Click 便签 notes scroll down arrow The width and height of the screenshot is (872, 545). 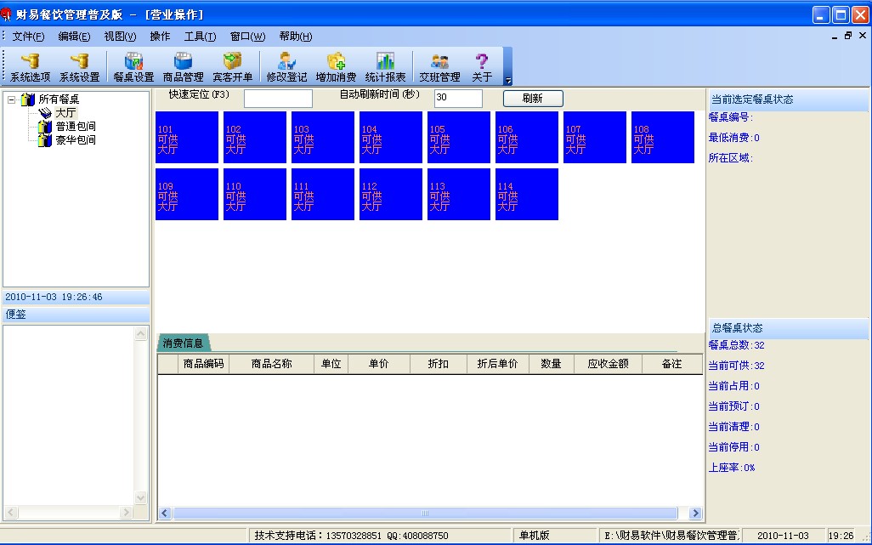[x=141, y=497]
